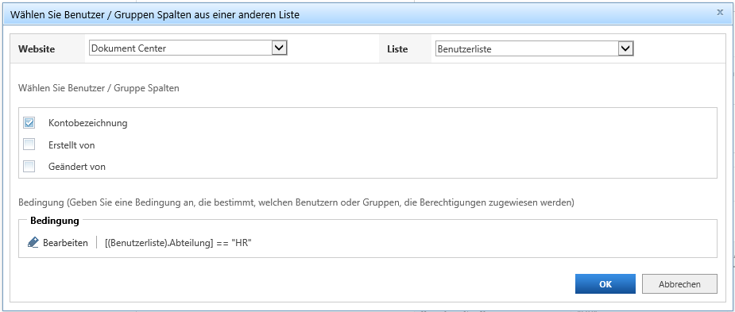Select the Kontobezeichnung label text
This screenshot has width=735, height=312.
pos(87,123)
